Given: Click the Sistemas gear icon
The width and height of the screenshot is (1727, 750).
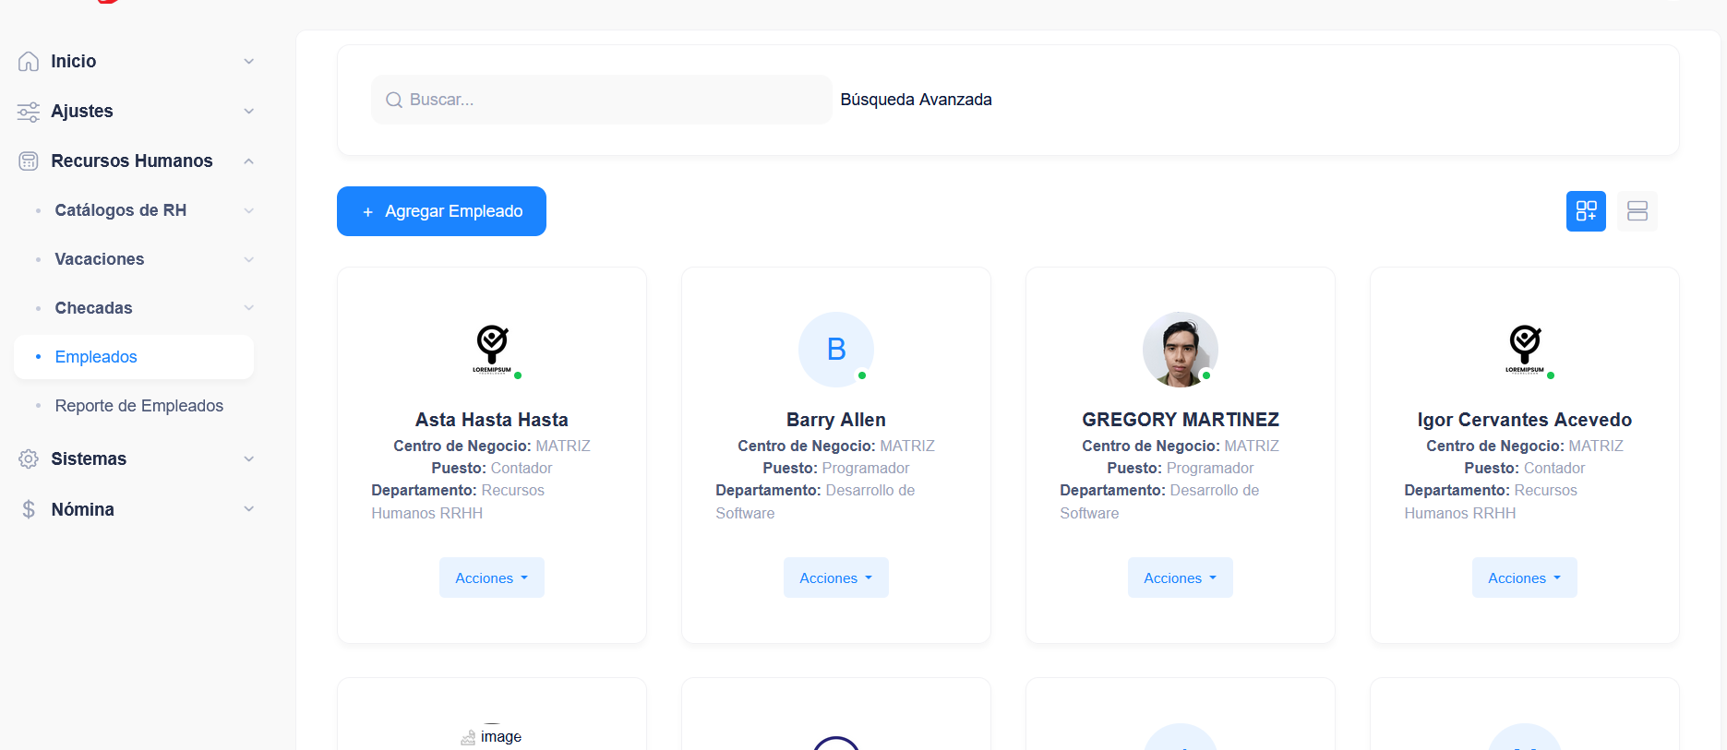Looking at the screenshot, I should pos(29,458).
